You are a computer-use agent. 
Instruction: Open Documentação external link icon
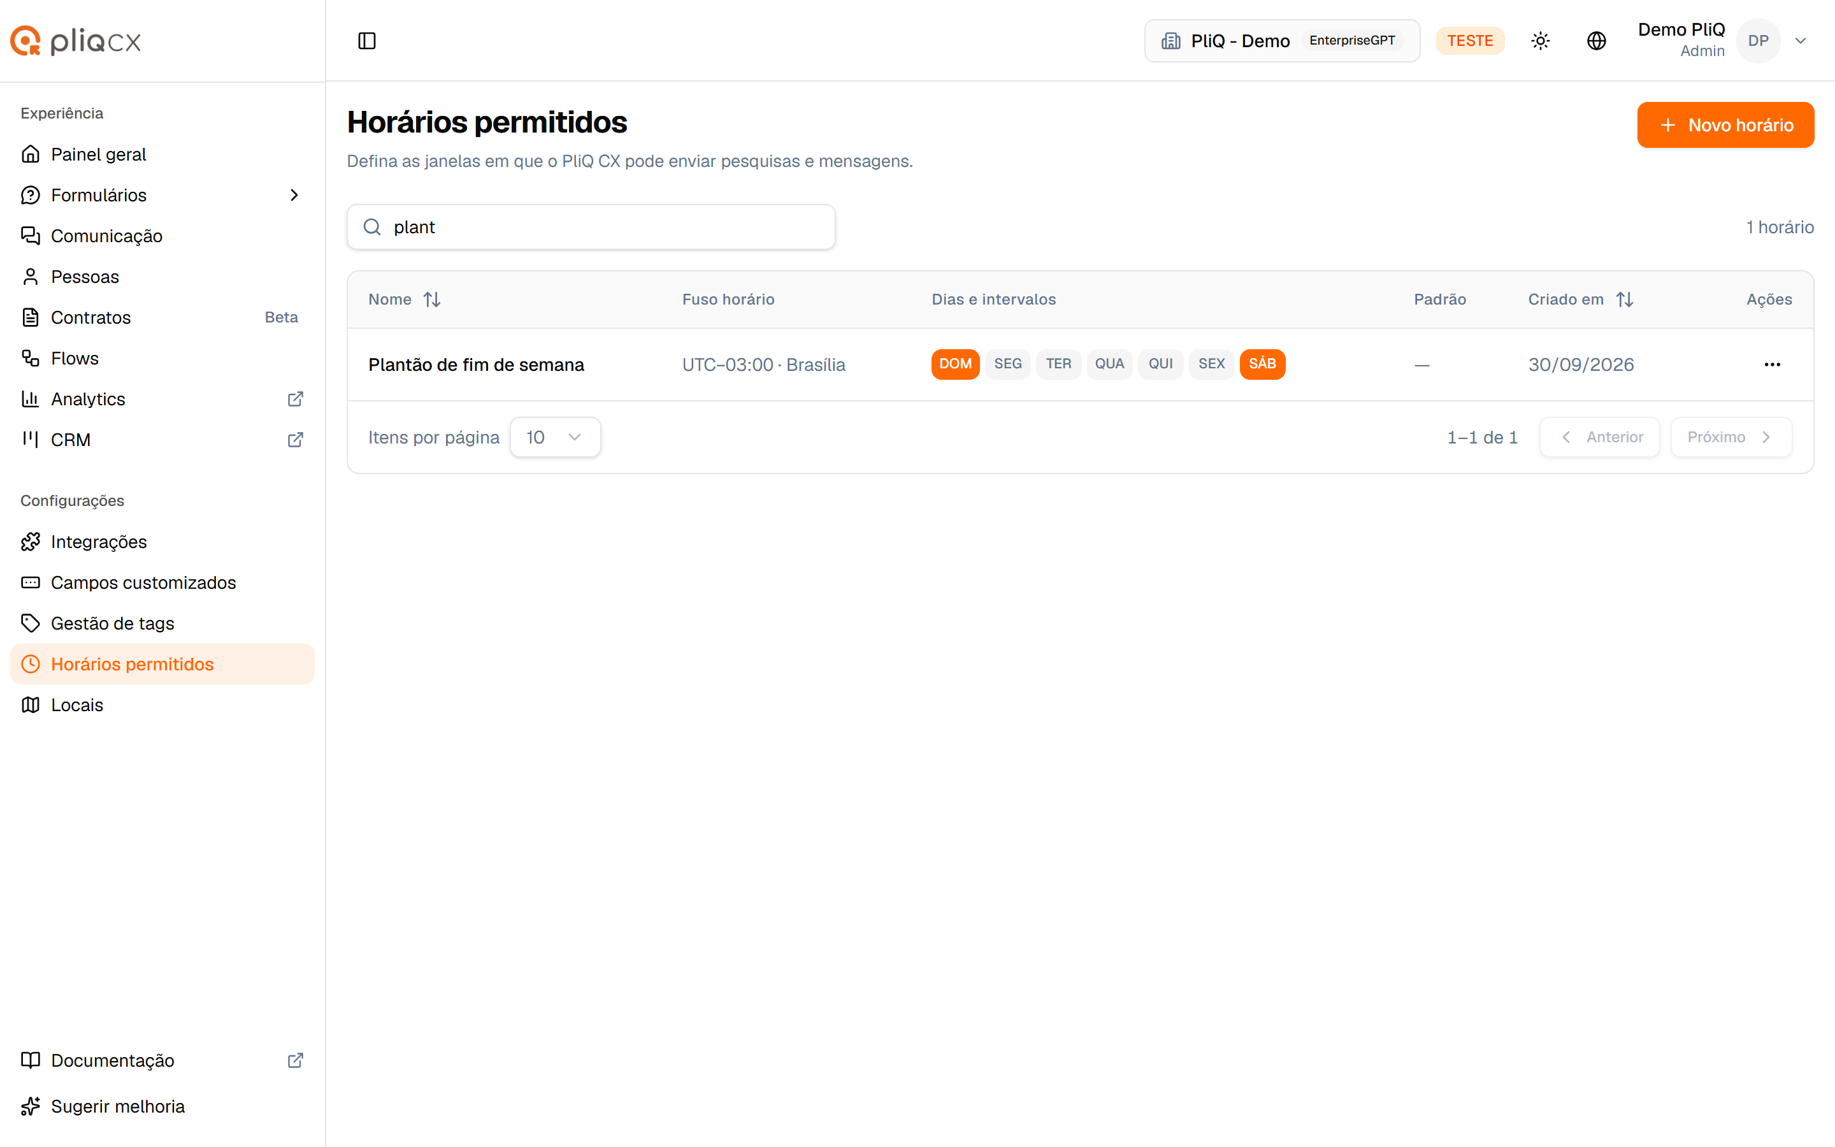[296, 1060]
